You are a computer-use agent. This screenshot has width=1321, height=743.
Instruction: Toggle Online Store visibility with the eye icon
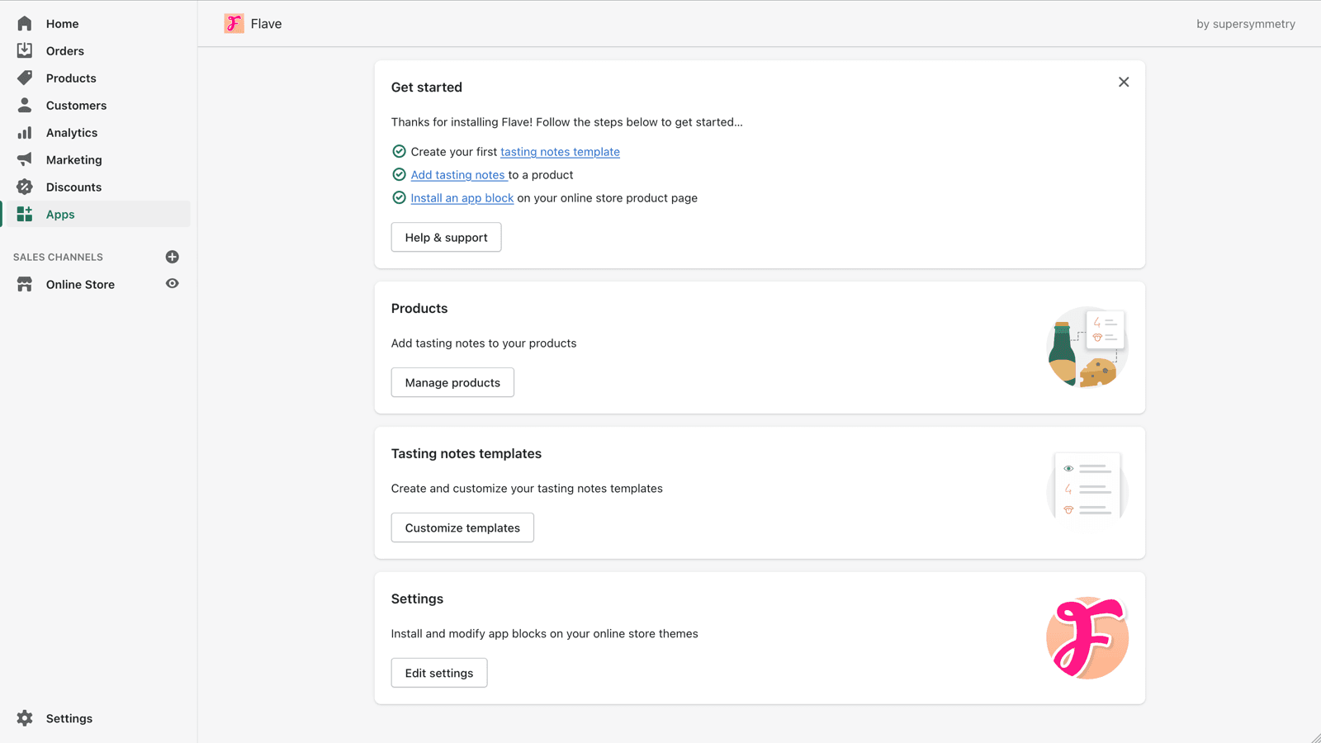pyautogui.click(x=172, y=284)
